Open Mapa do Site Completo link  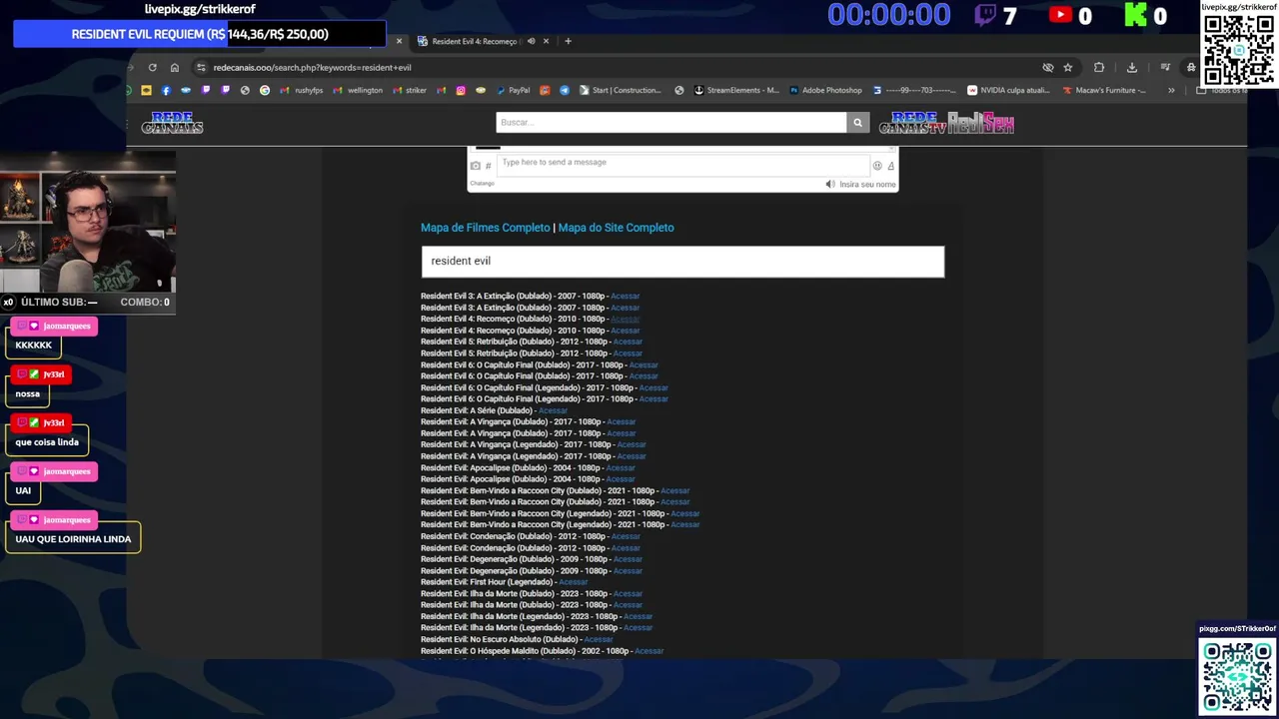point(616,228)
